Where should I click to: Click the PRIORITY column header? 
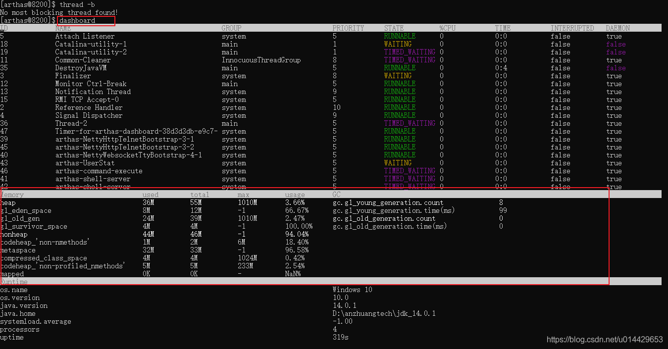[348, 28]
